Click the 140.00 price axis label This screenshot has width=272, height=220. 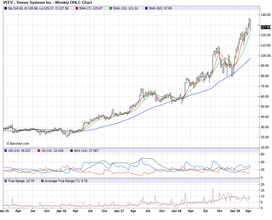tap(266, 15)
